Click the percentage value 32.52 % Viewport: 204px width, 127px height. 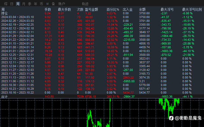coord(112,40)
